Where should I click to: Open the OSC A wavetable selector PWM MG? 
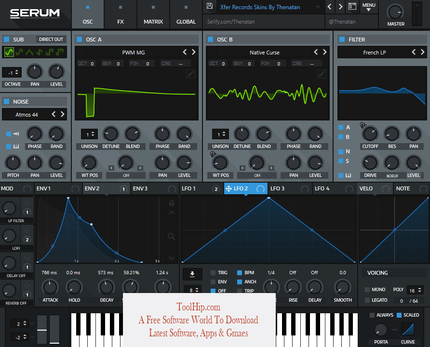pyautogui.click(x=133, y=53)
